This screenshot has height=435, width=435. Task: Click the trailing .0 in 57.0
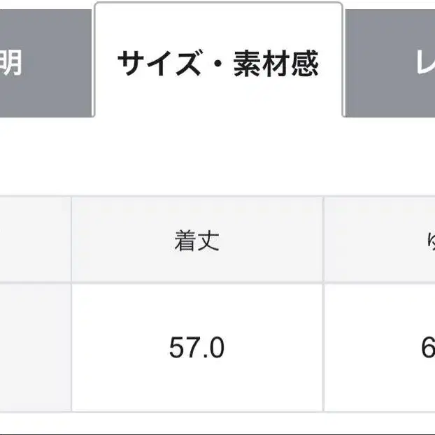click(x=213, y=348)
